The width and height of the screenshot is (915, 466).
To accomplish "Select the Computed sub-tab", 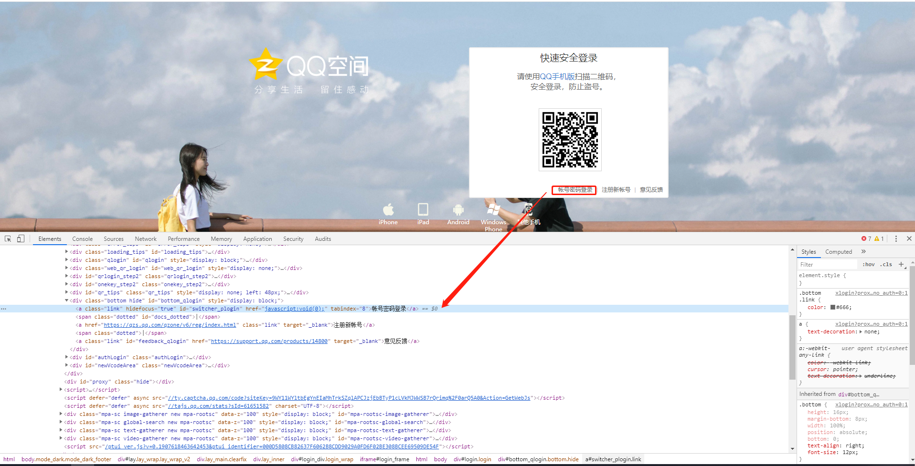I will click(x=839, y=252).
